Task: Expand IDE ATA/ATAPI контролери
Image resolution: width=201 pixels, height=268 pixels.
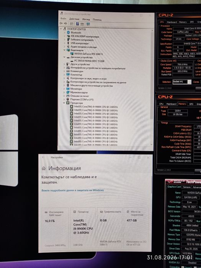Action: 64,36
